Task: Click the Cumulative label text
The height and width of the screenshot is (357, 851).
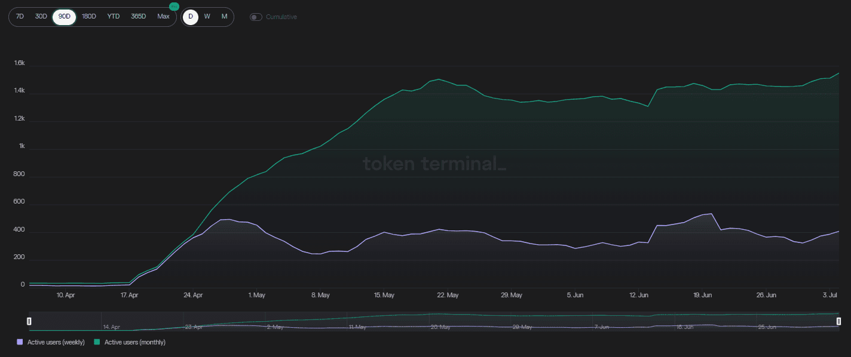Action: (281, 17)
